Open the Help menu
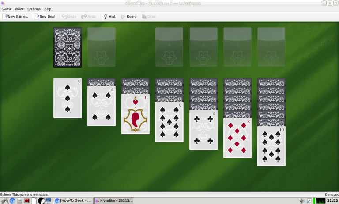This screenshot has height=204, width=339. 48,9
